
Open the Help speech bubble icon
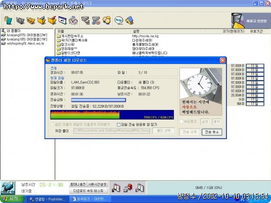coord(119,20)
